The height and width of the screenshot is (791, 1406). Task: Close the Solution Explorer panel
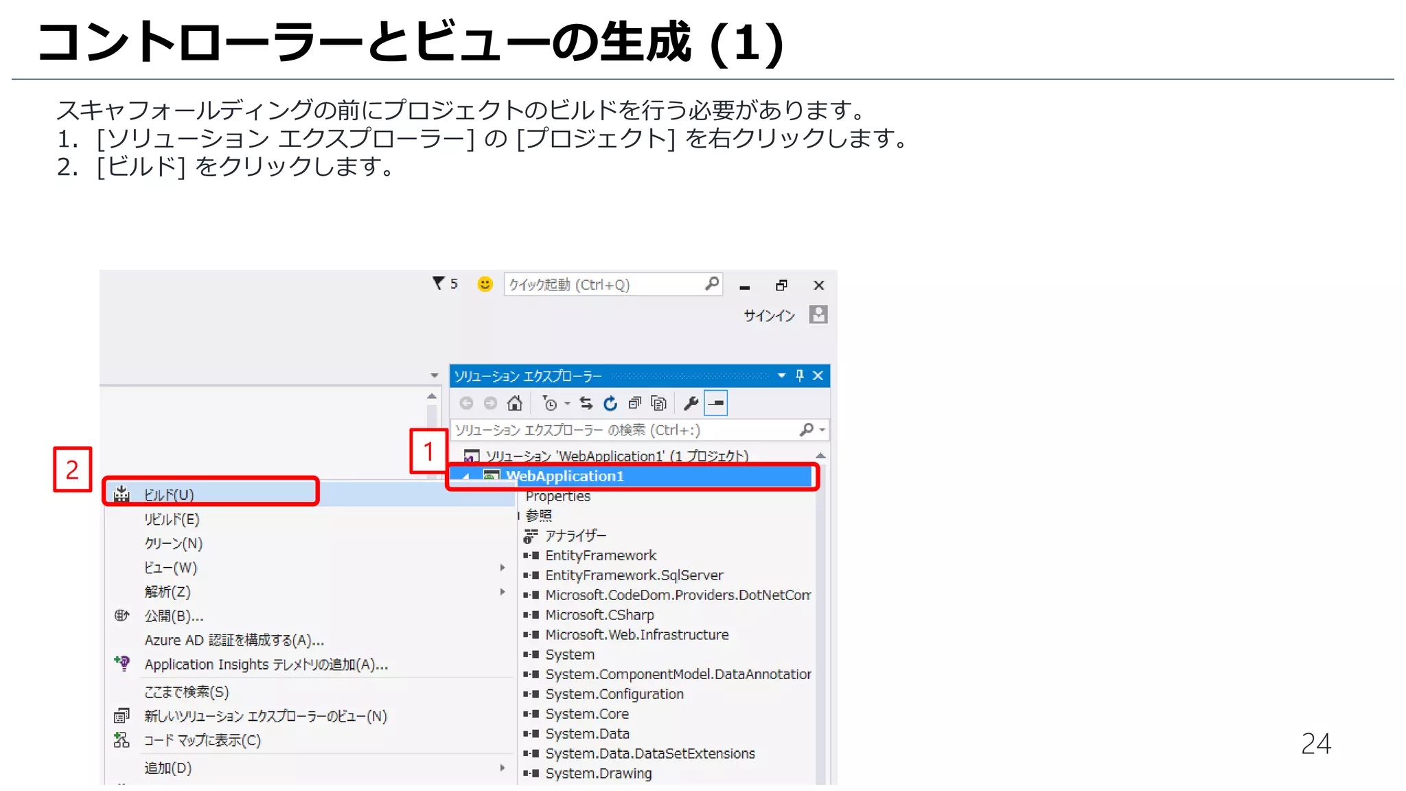(818, 376)
